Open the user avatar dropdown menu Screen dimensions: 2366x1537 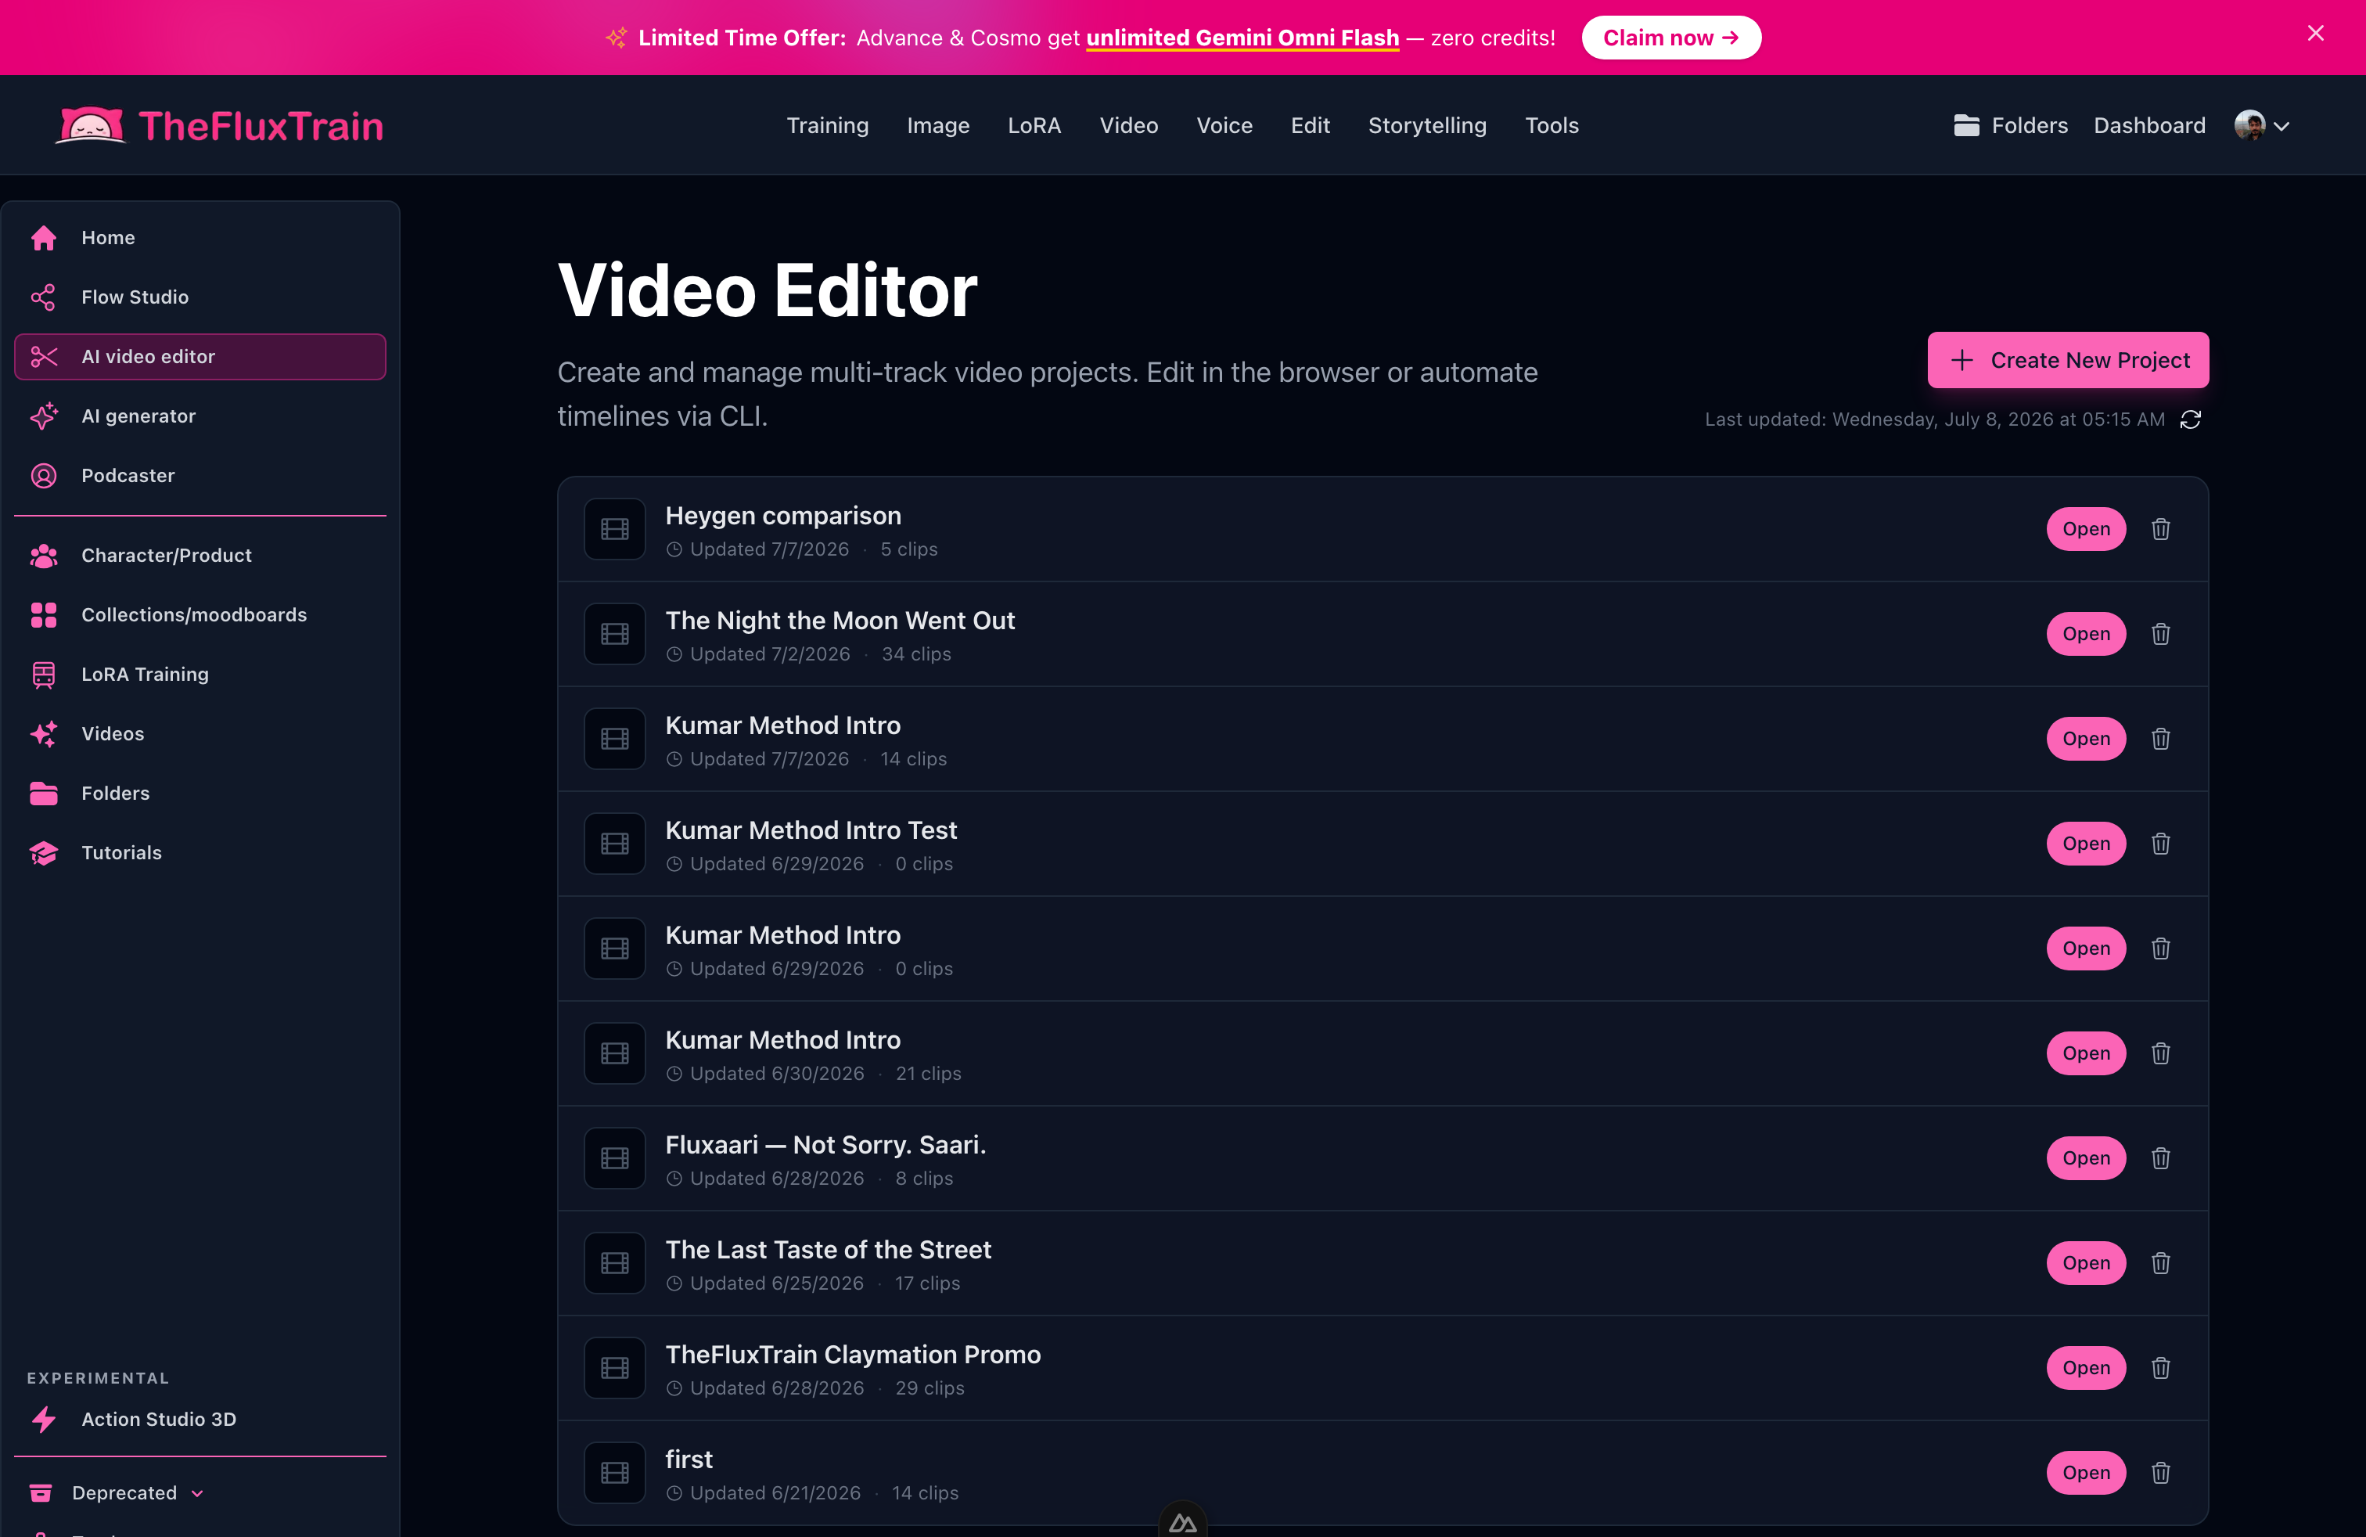tap(2262, 126)
